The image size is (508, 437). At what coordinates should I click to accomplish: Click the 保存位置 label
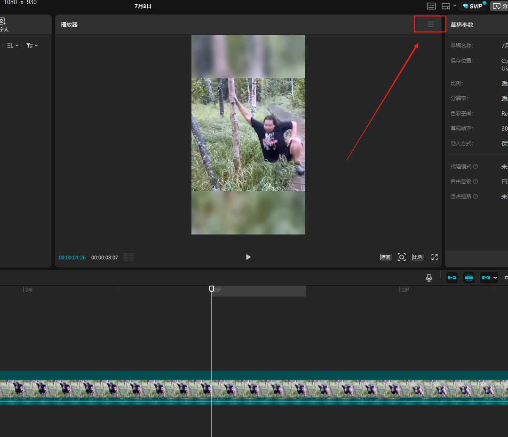tap(462, 61)
